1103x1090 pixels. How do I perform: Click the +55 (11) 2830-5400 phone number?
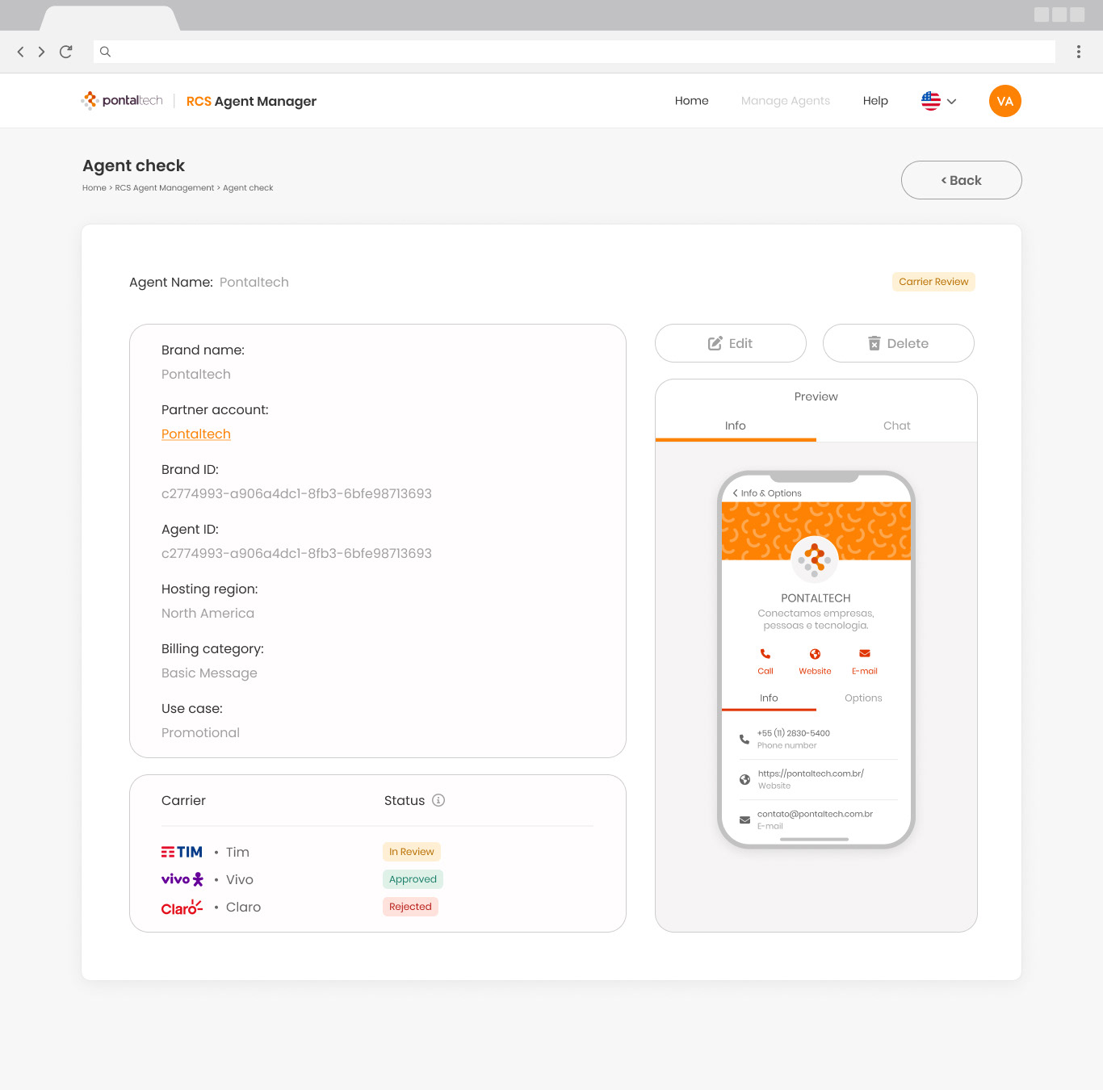[794, 733]
